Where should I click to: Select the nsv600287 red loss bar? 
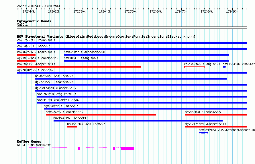tap(79, 67)
